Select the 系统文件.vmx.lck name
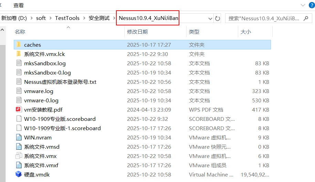This screenshot has height=182, width=315. [x=44, y=54]
